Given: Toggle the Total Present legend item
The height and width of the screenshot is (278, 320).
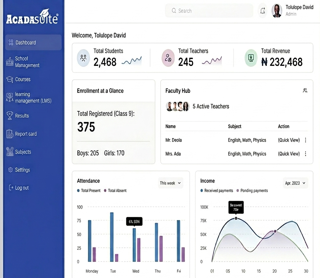Looking at the screenshot, I should (x=89, y=190).
